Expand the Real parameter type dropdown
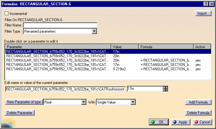Screen dimensions: 216x129 point(83,102)
